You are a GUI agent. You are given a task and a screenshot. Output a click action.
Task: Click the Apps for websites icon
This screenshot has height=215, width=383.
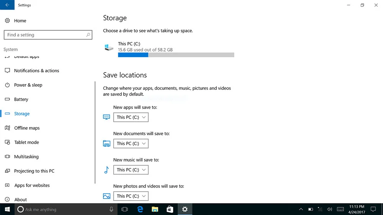click(7, 185)
